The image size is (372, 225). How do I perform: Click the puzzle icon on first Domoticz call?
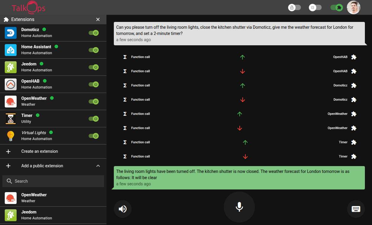354,85
